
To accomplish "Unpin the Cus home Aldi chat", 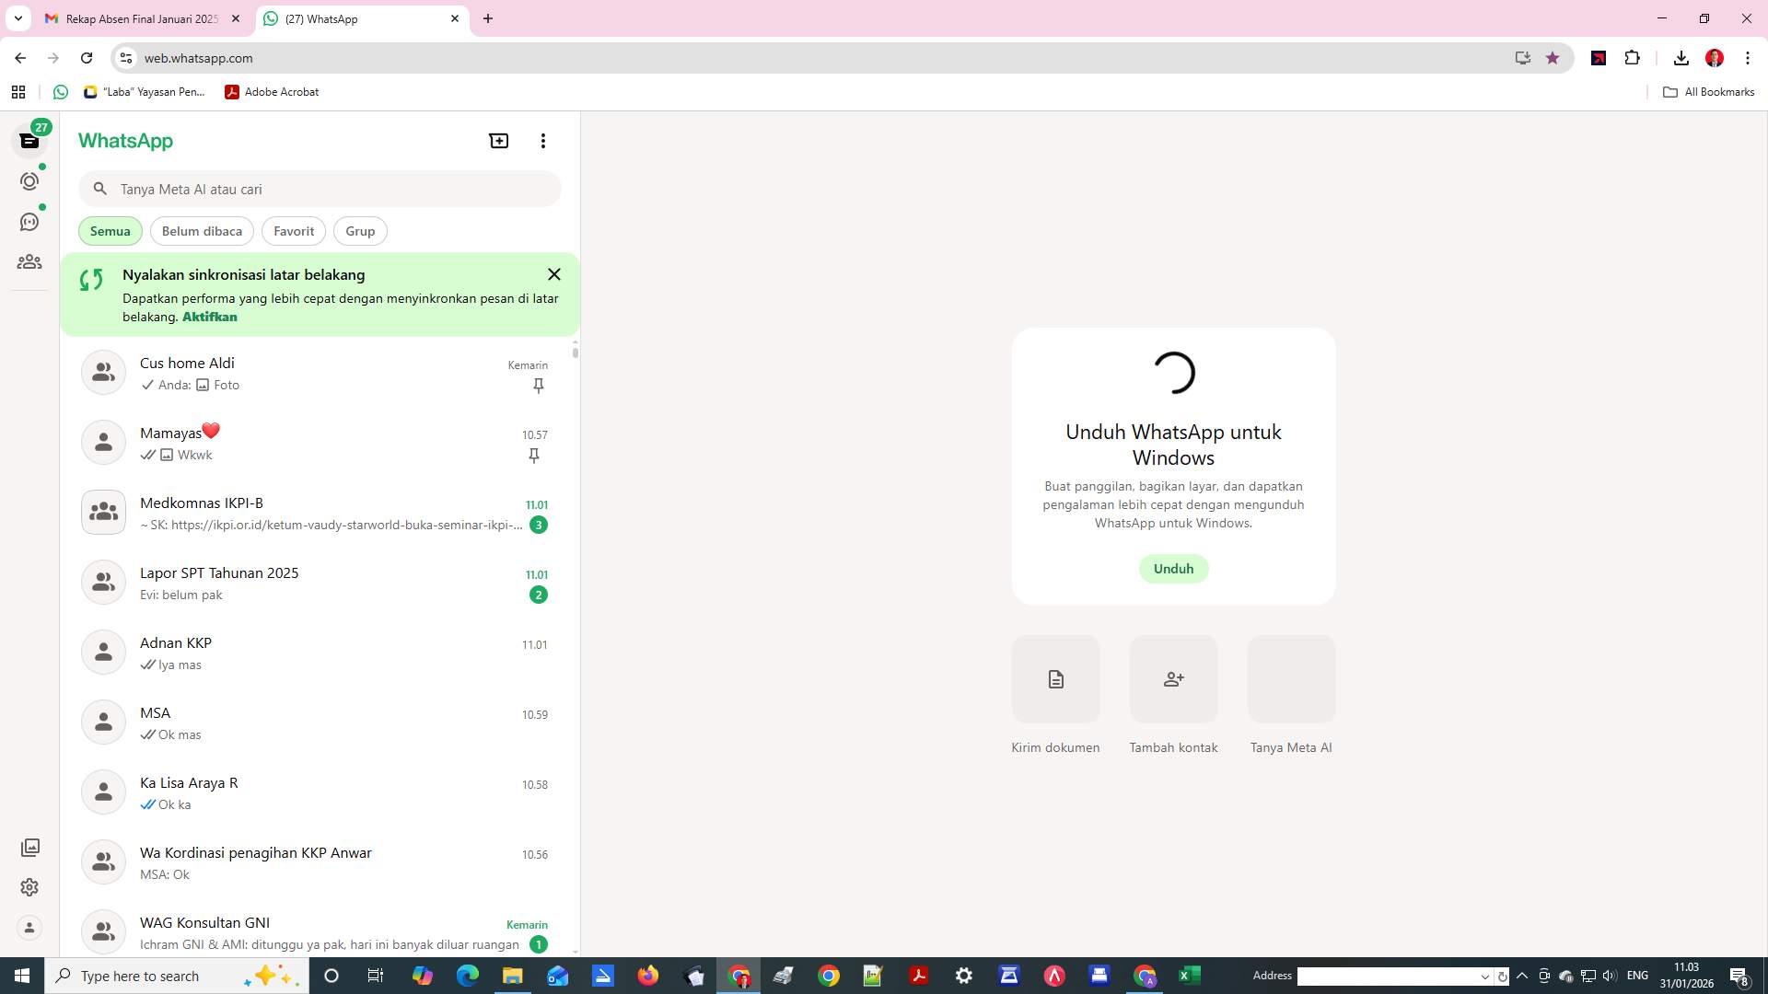I will (538, 386).
